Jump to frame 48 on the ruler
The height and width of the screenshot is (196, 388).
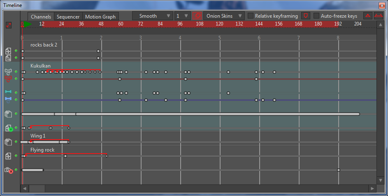point(101,24)
